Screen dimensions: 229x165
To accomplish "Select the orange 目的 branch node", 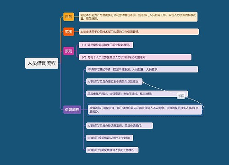I will 69,16.
